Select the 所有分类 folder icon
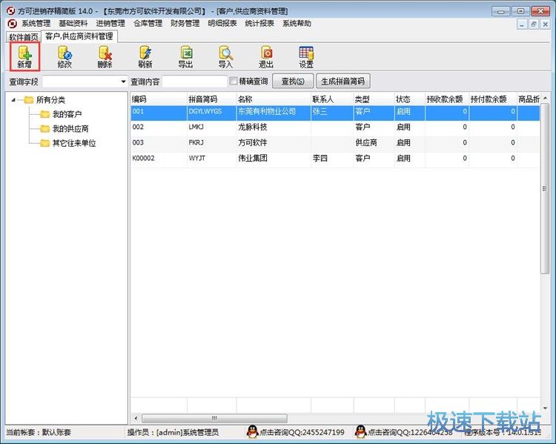The width and height of the screenshot is (556, 444). coord(29,99)
